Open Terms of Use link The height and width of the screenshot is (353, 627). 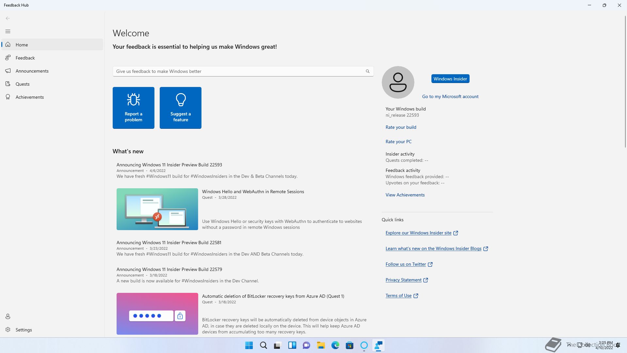[398, 295]
